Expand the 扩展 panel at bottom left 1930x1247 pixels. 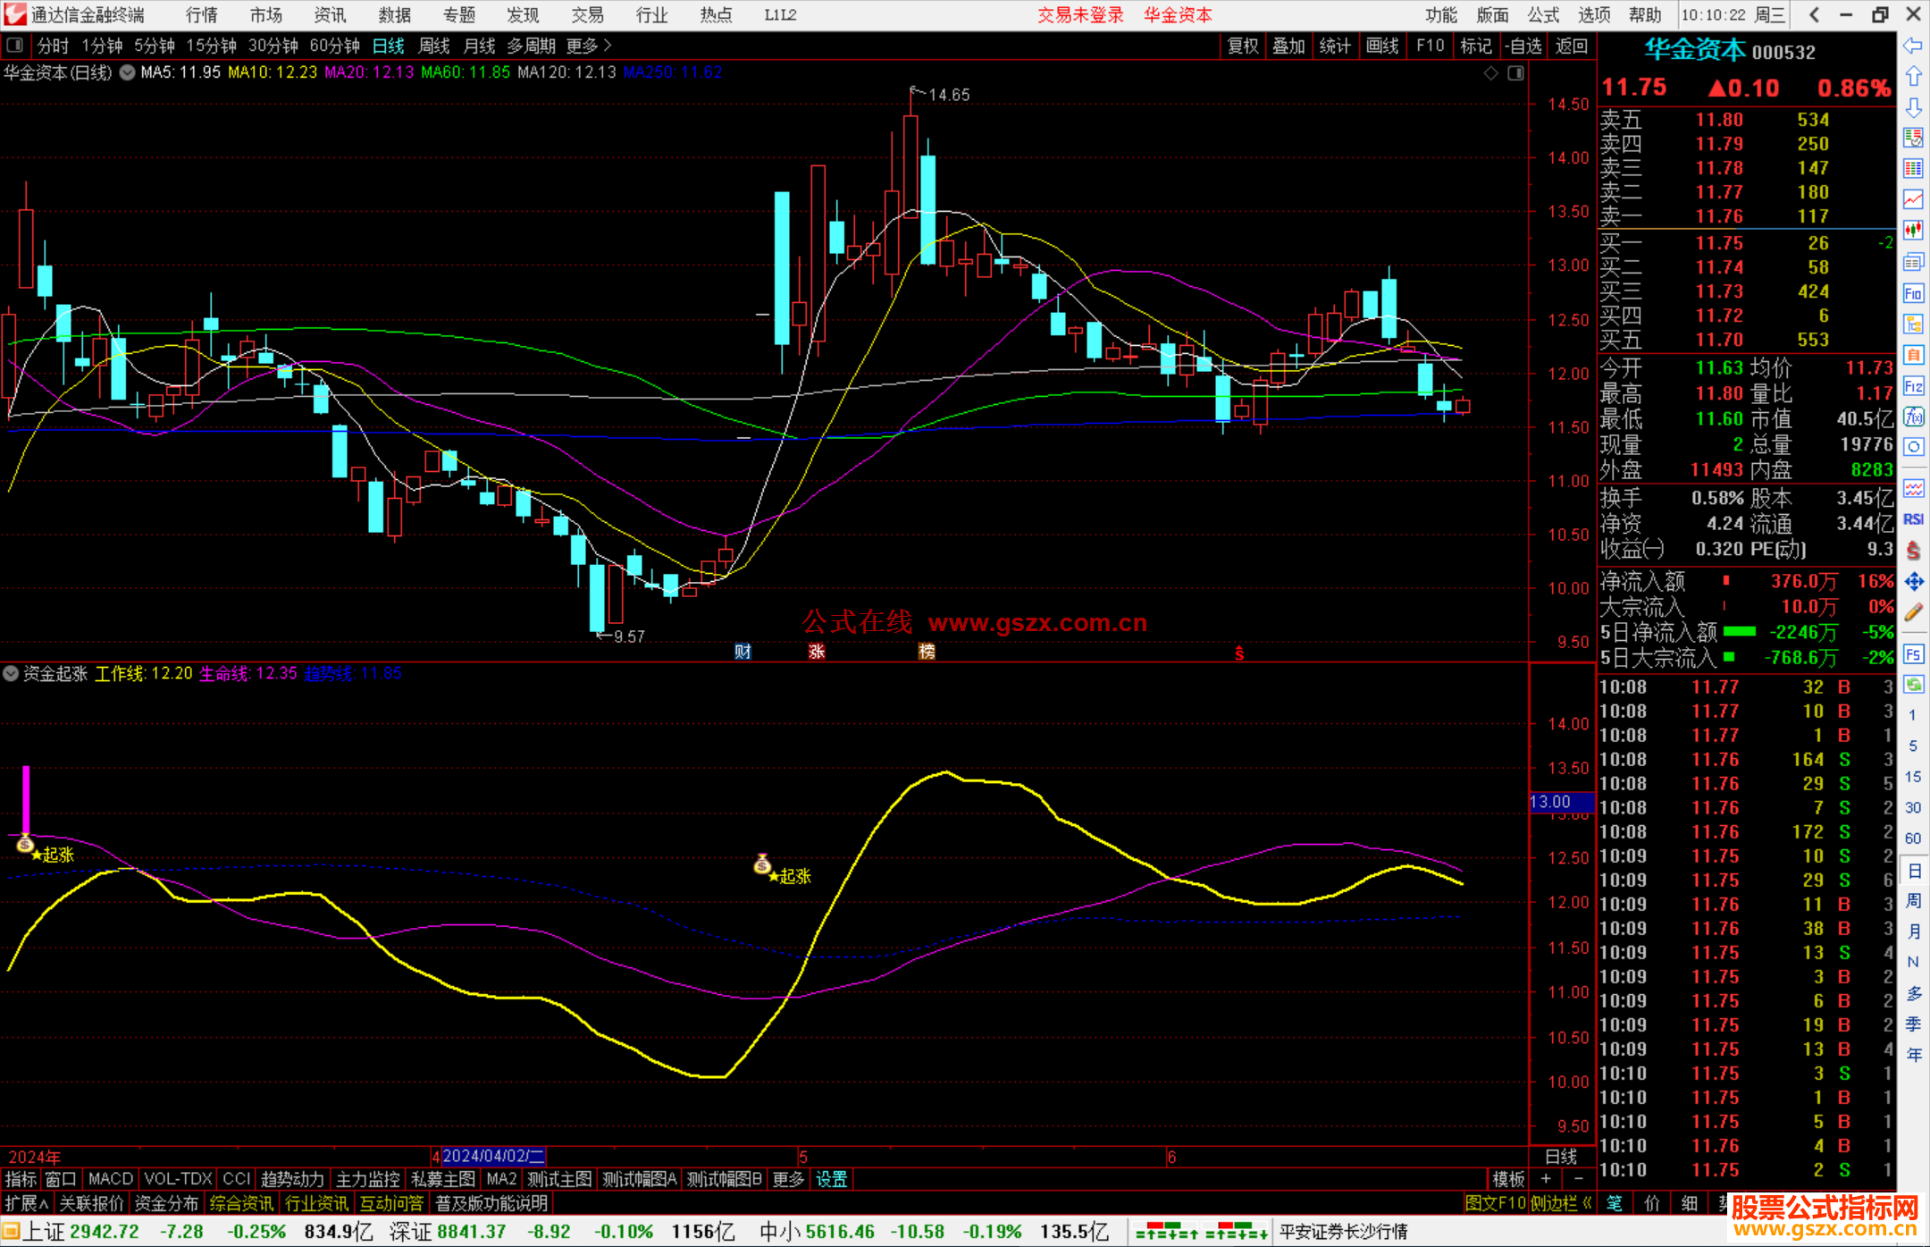[x=27, y=1203]
